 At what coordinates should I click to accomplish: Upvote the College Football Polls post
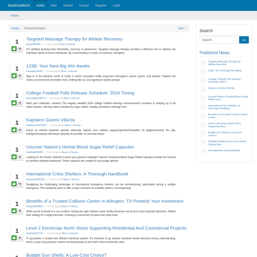pos(14,103)
